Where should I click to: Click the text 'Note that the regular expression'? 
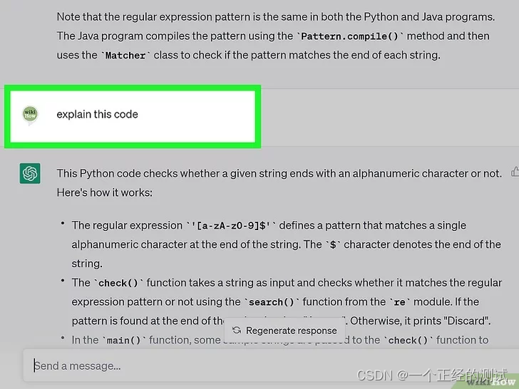pos(152,17)
